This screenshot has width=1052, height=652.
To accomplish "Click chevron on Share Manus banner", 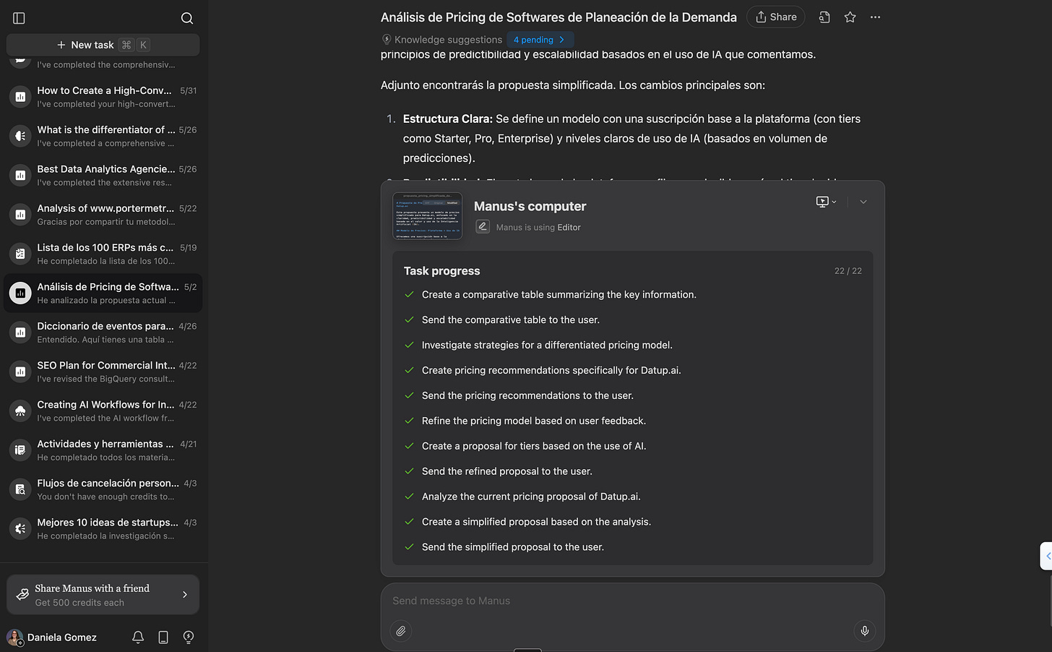I will (185, 595).
